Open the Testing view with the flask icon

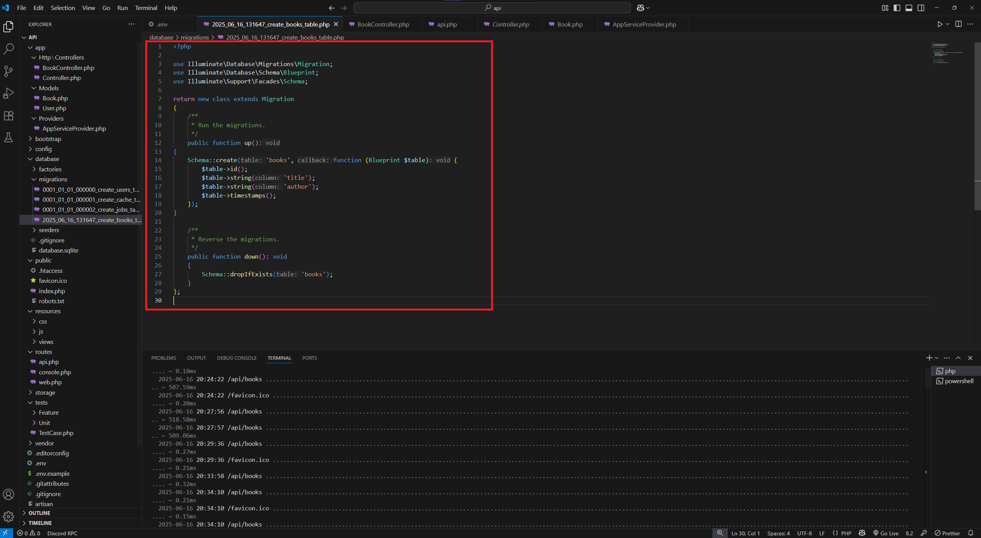[8, 138]
